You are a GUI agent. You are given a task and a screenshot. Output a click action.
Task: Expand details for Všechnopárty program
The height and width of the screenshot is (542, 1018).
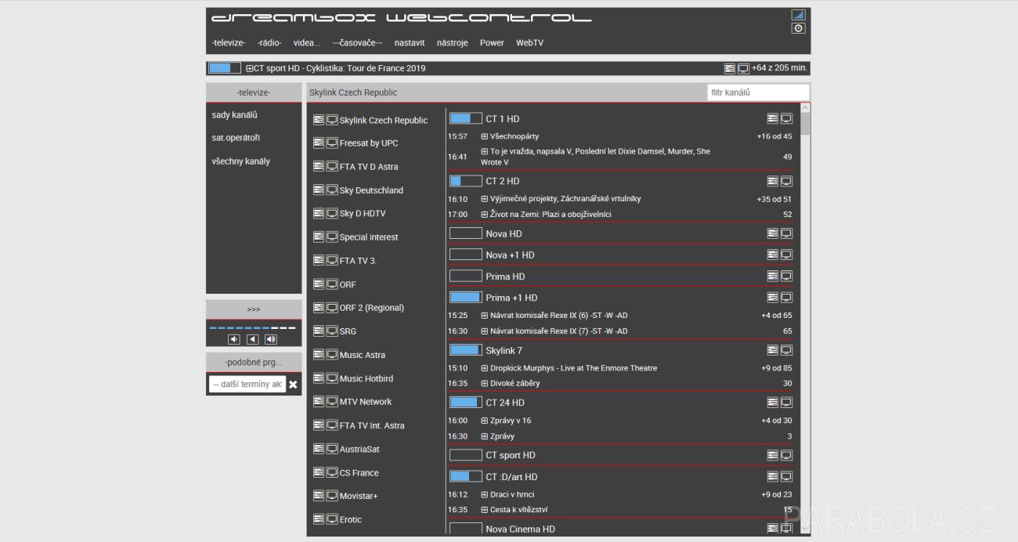[x=484, y=136]
